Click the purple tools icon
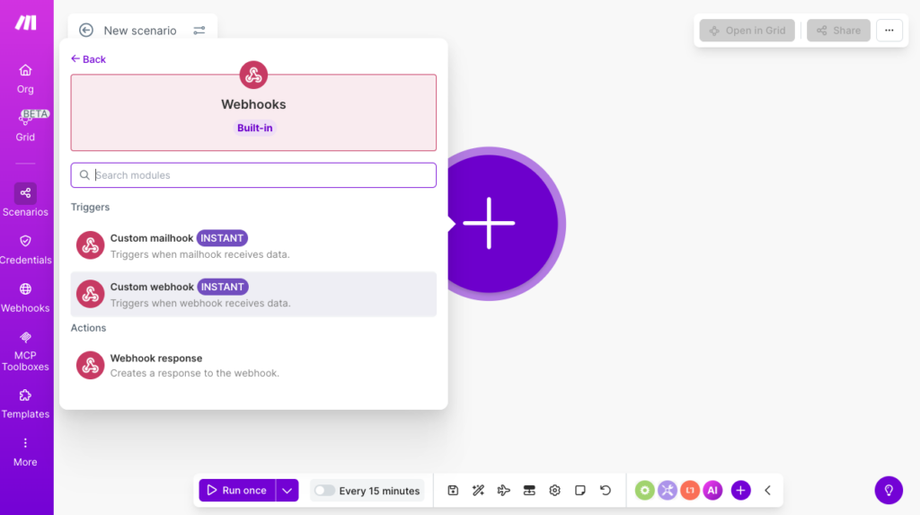Viewport: 920px width, 515px height. click(x=668, y=491)
